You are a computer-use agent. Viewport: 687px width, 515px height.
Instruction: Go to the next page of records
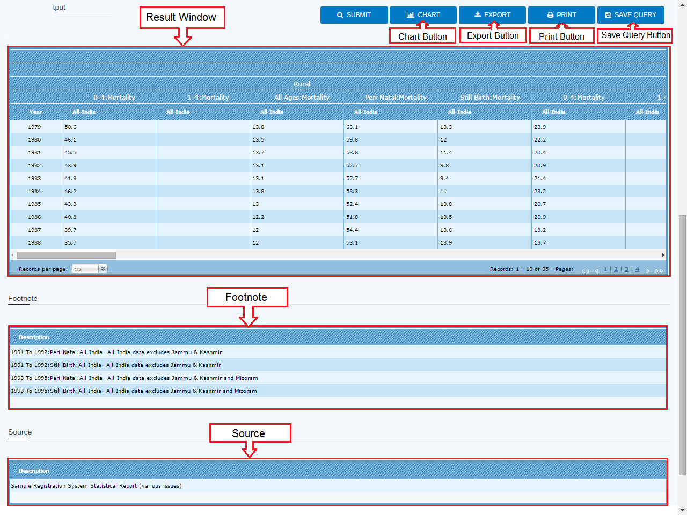pos(648,271)
